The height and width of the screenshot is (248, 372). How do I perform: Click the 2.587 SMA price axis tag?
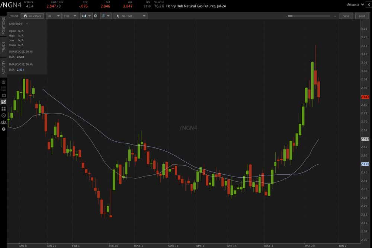point(365,139)
